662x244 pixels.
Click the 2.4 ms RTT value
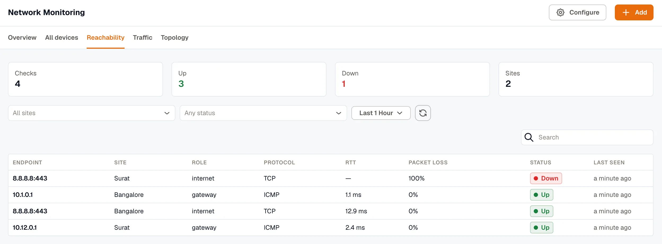pyautogui.click(x=355, y=228)
